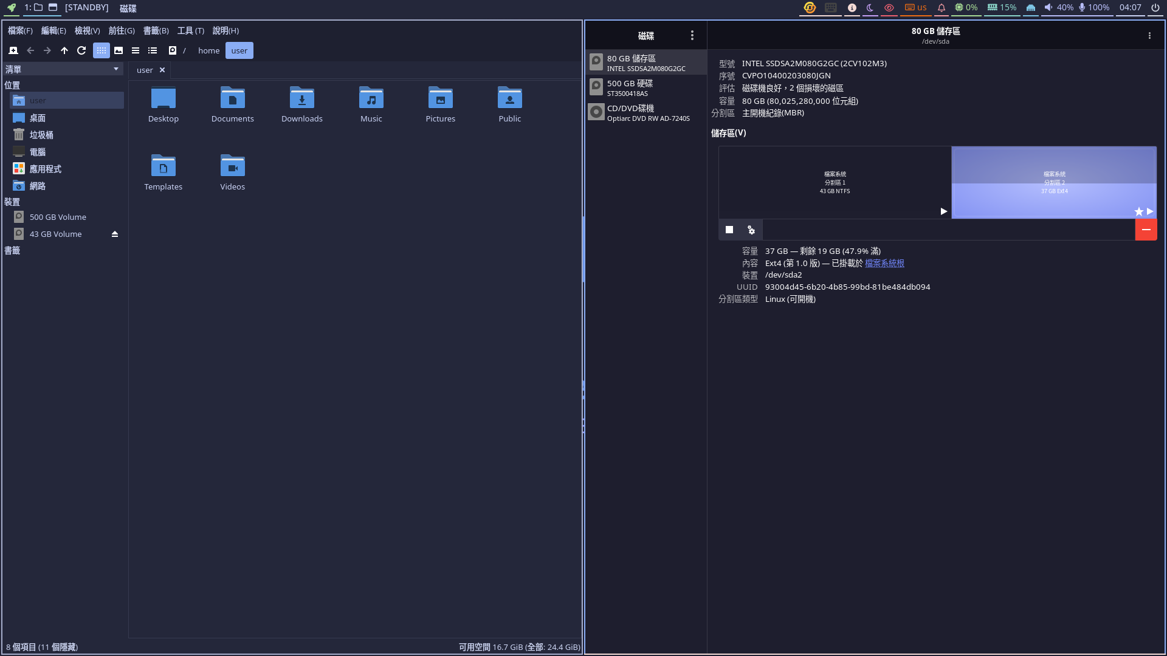Viewport: 1167px width, 656px height.
Task: Select the Public folder
Action: pos(510,104)
